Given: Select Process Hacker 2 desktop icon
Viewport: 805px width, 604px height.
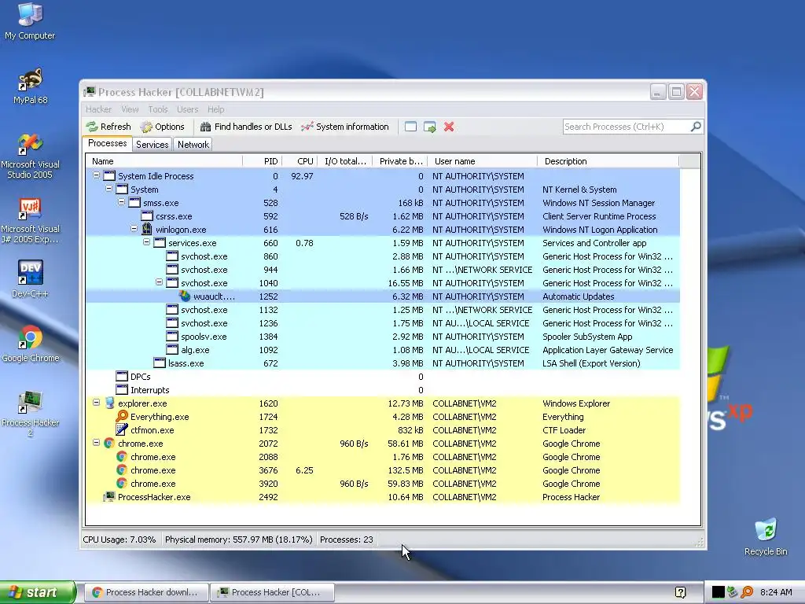Looking at the screenshot, I should pyautogui.click(x=30, y=414).
